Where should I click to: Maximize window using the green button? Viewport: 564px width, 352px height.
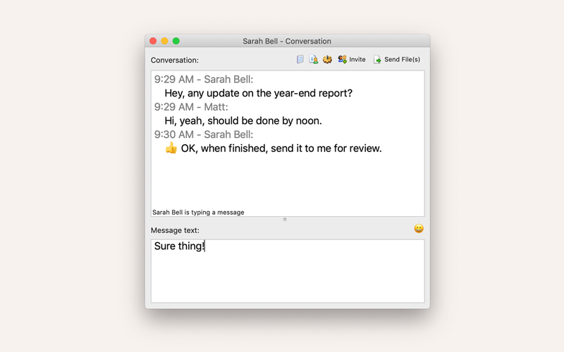[176, 41]
